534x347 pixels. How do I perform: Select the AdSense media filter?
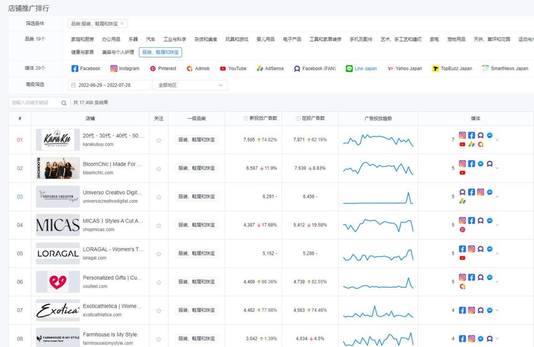click(270, 69)
